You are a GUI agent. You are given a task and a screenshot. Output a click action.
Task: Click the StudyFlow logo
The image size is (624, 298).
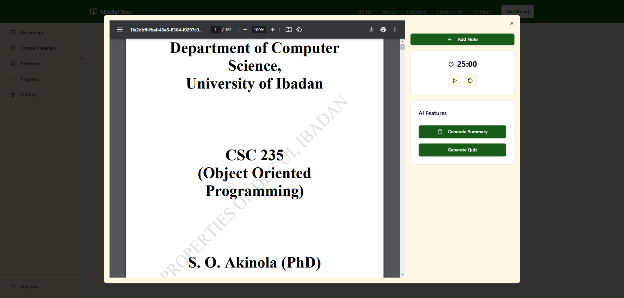tap(111, 12)
